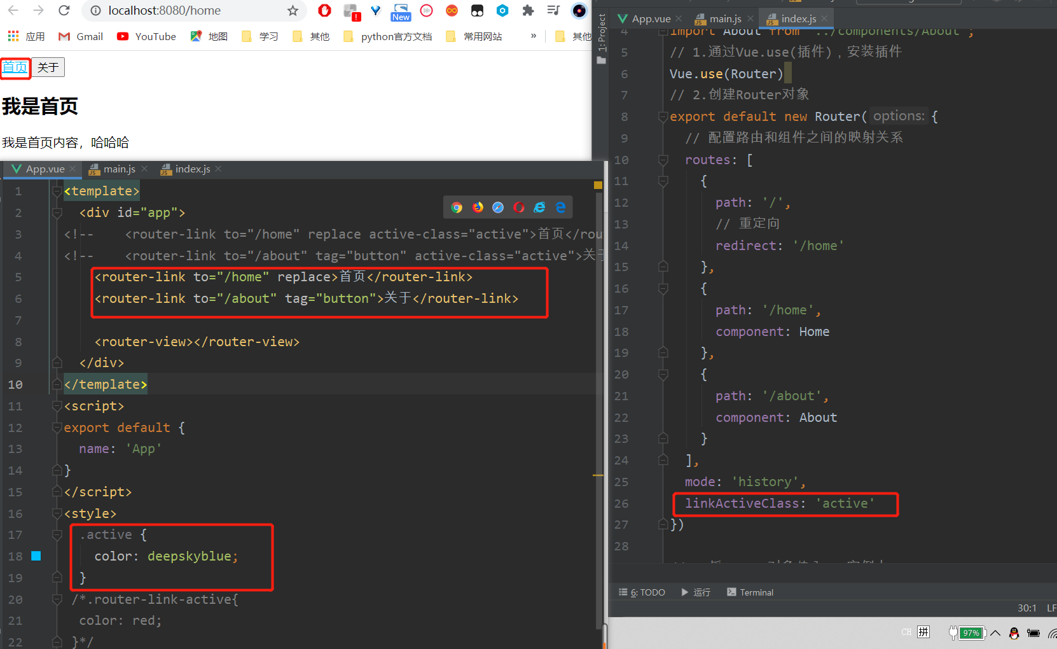Go back in the browser
This screenshot has height=649, width=1057.
(13, 10)
